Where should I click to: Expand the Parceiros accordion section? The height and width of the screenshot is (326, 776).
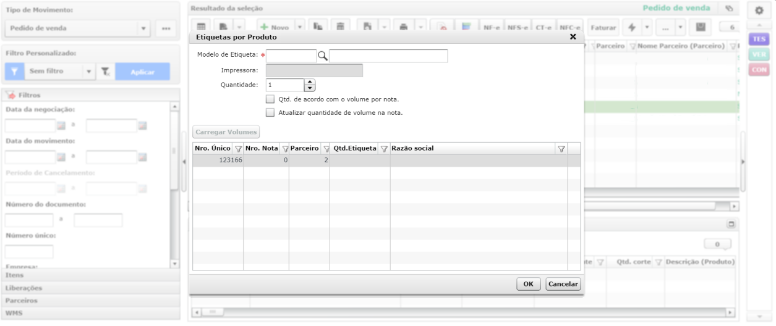click(91, 301)
